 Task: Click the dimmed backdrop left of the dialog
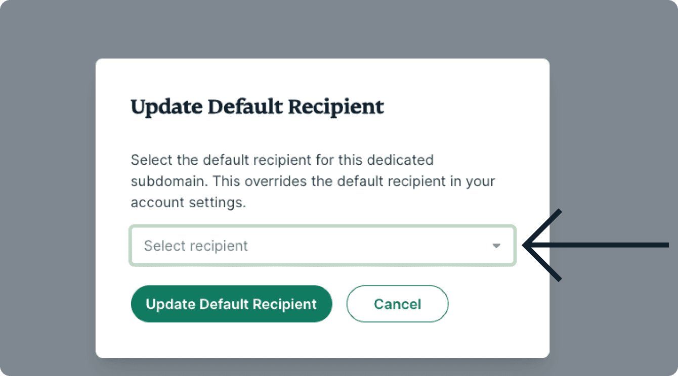point(48,202)
